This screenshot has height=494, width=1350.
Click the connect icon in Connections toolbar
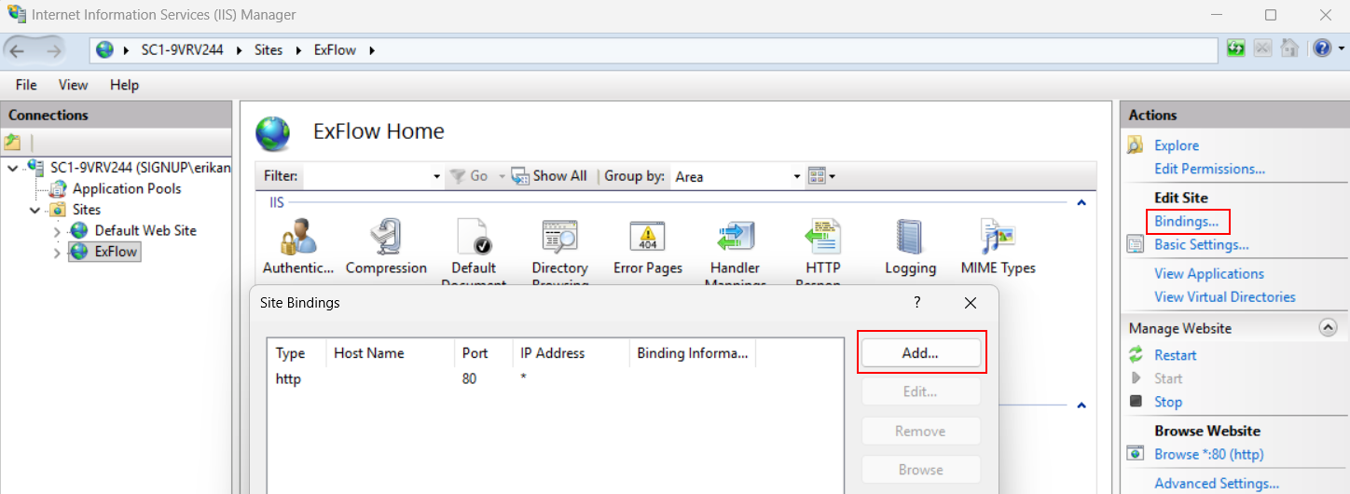click(12, 143)
